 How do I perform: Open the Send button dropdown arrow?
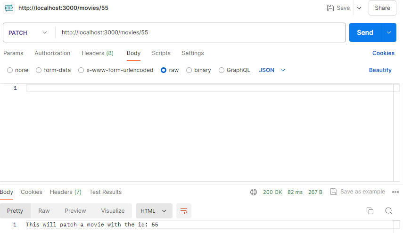(x=389, y=32)
